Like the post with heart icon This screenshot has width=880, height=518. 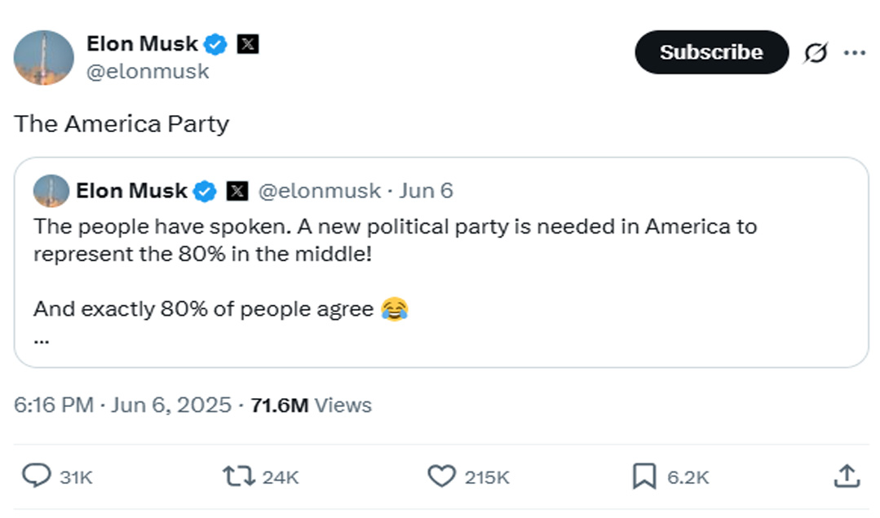442,476
